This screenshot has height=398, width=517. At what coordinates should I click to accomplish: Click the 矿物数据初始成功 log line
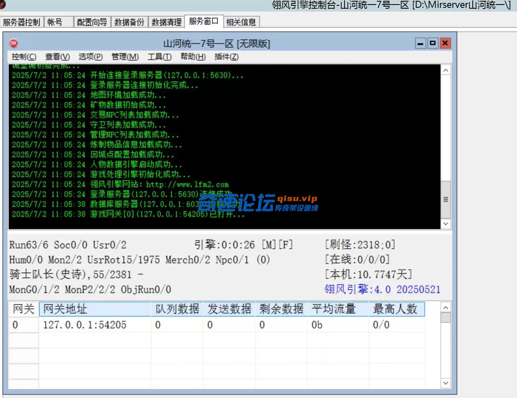coord(89,105)
